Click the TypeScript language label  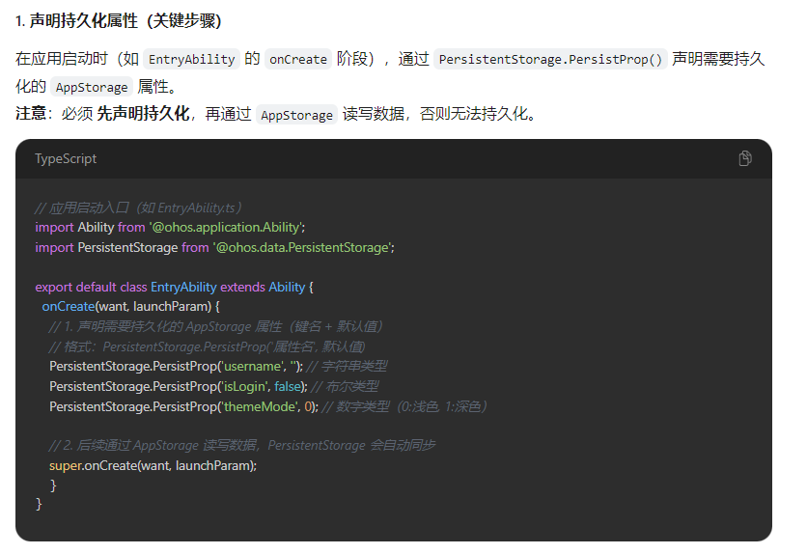pos(66,158)
